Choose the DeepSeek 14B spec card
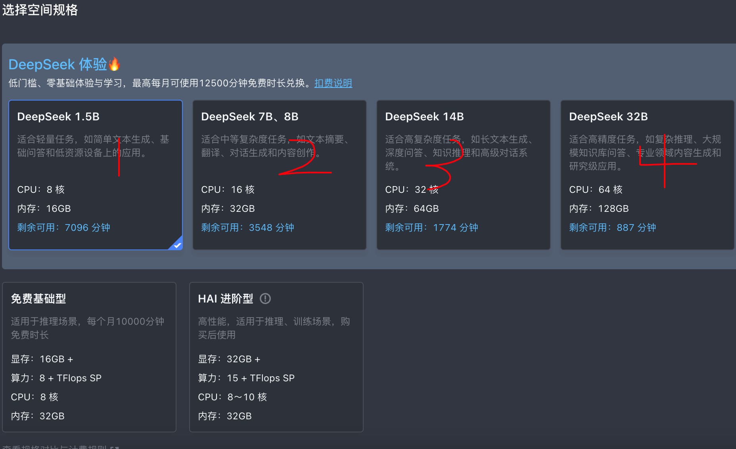 point(463,175)
